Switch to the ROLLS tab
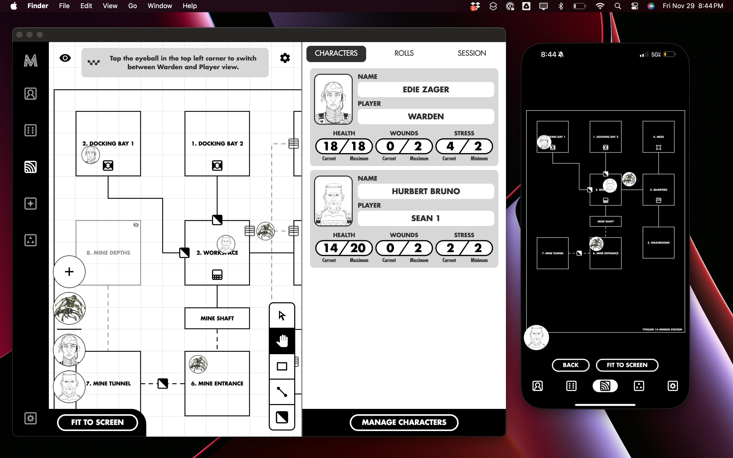Screen dimensions: 733x458 [x=404, y=53]
